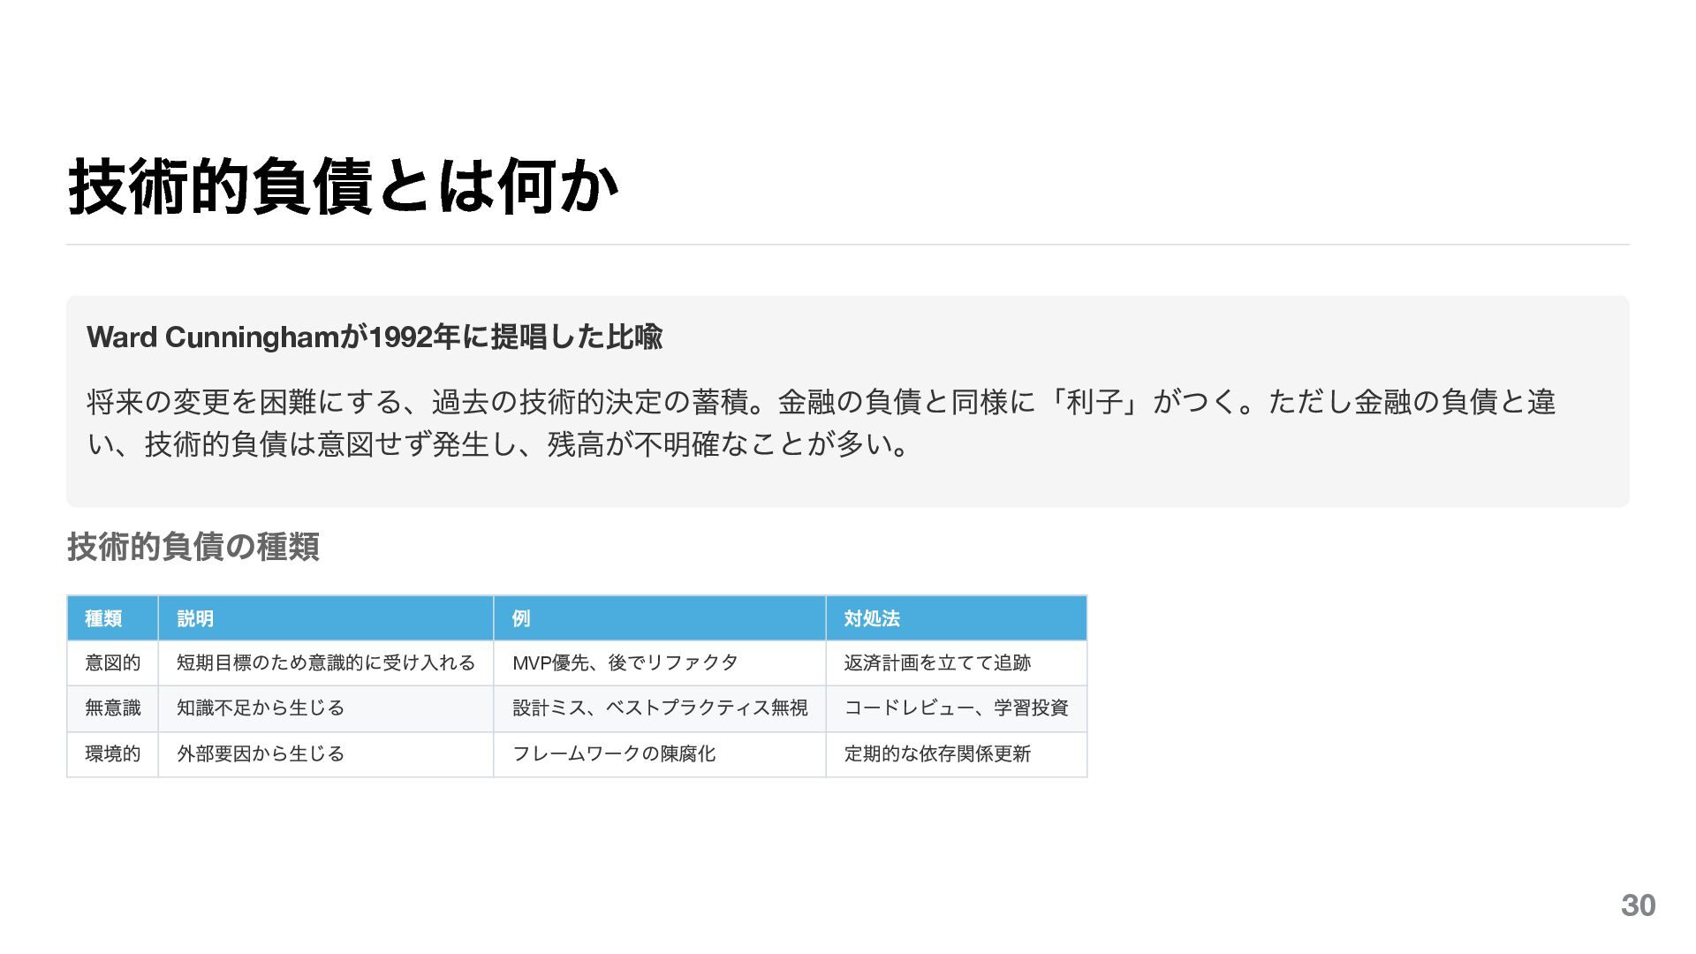Click the 対処法 table column header
Viewport: 1696px width, 954px height.
click(871, 618)
